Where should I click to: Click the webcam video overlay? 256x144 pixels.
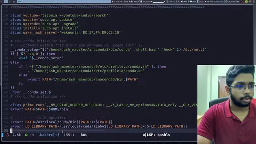(x=227, y=104)
